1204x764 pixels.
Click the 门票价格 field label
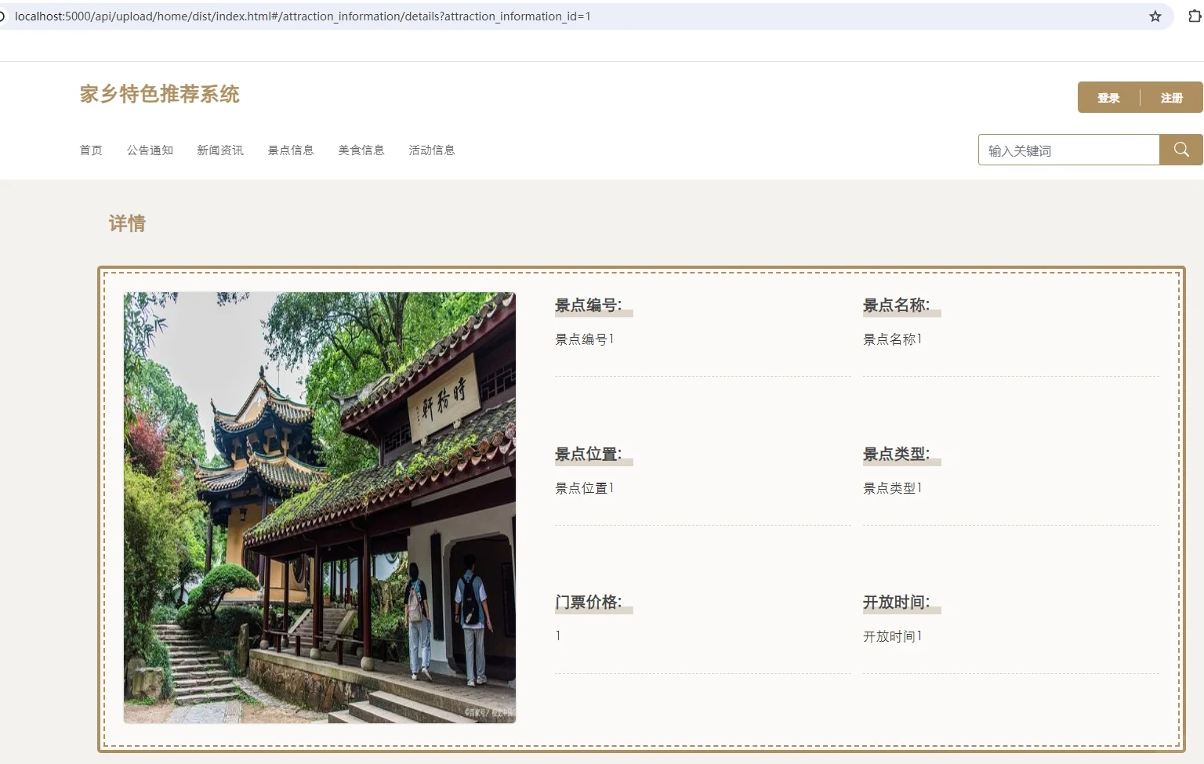(x=589, y=602)
